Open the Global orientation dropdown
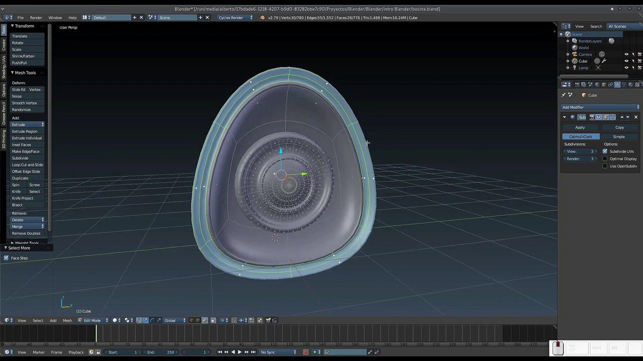Screen dimensions: 643x361 pyautogui.click(x=175, y=320)
